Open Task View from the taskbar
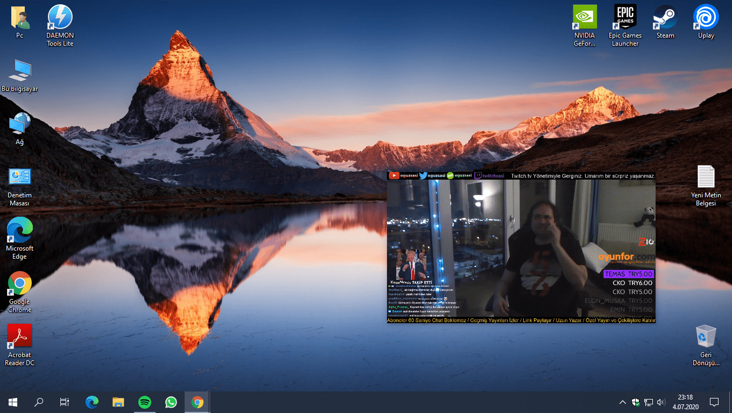This screenshot has width=732, height=413. point(65,402)
